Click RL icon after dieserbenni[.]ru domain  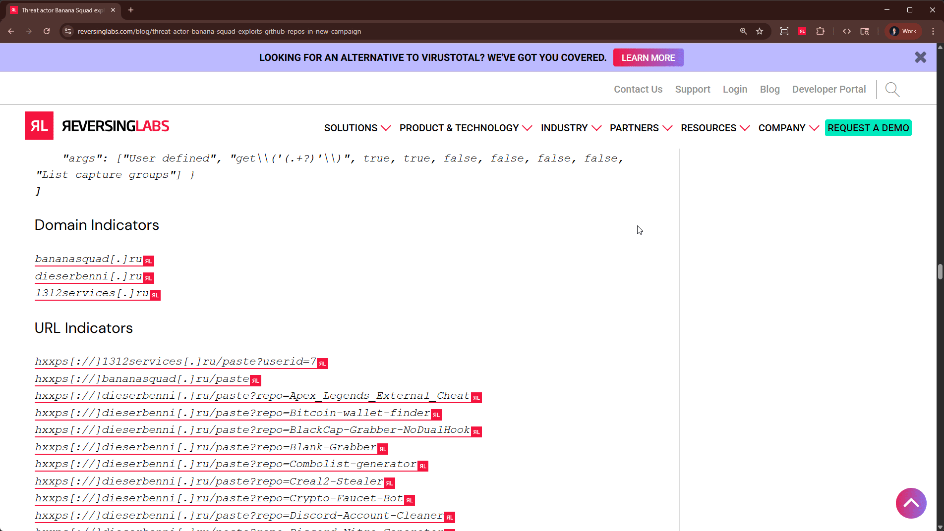[x=149, y=278]
